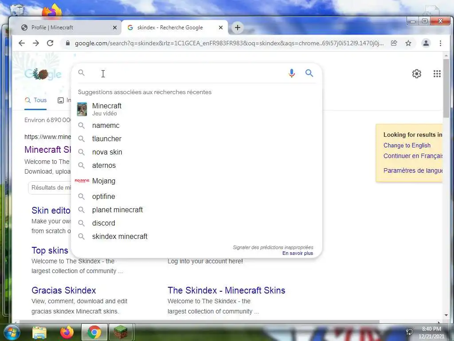Pick the skindex minecraft suggestion

(196, 237)
